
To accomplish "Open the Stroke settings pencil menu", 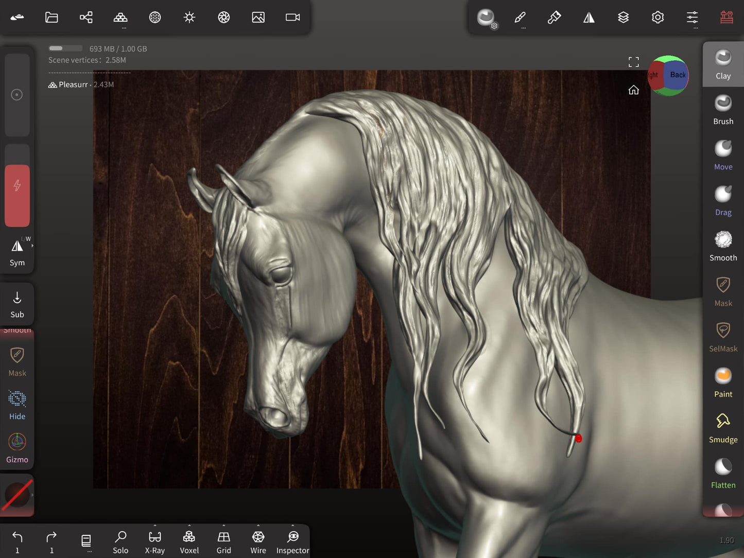I will (x=520, y=18).
